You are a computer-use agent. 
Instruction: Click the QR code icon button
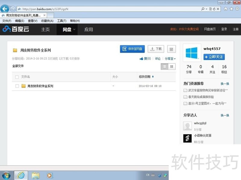point(171,49)
